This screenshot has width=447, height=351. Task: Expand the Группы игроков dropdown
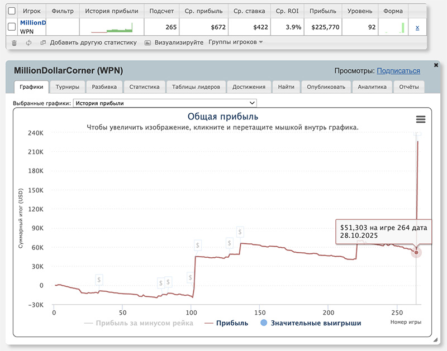(x=235, y=42)
